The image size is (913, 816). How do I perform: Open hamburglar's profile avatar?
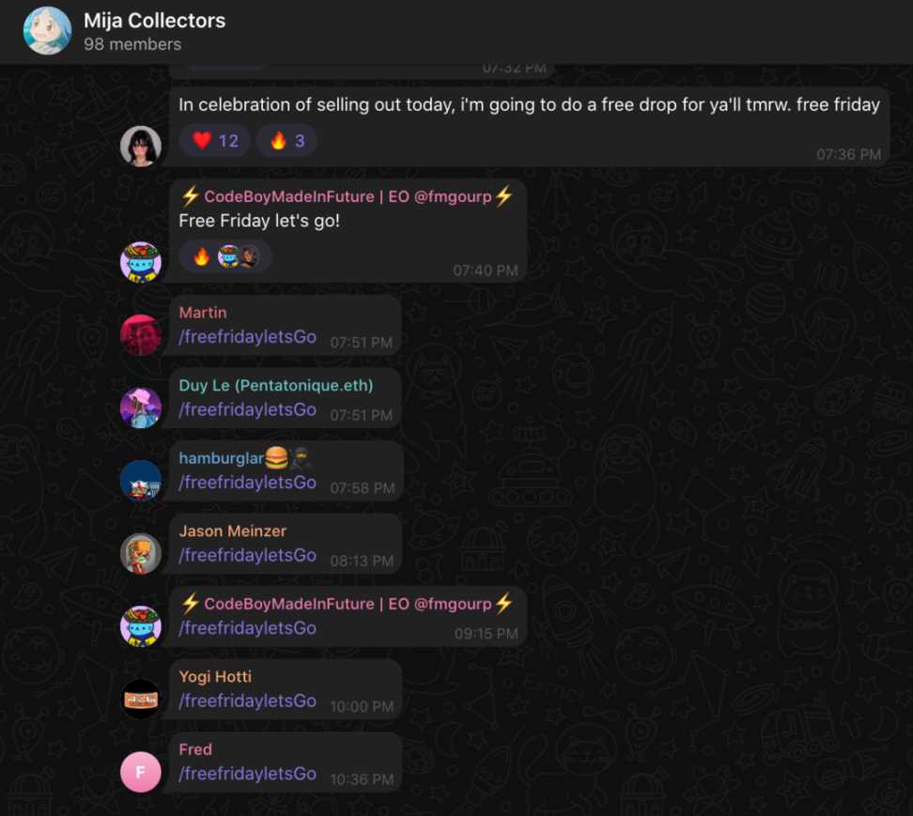point(140,480)
